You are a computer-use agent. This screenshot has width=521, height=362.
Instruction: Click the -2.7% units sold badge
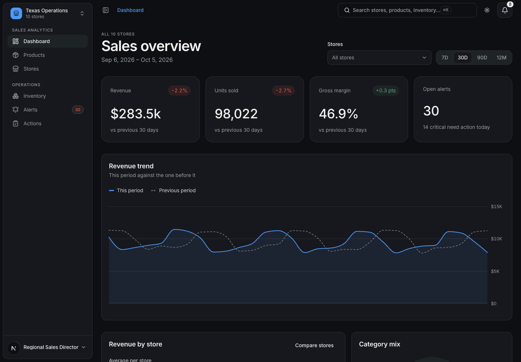pyautogui.click(x=283, y=90)
